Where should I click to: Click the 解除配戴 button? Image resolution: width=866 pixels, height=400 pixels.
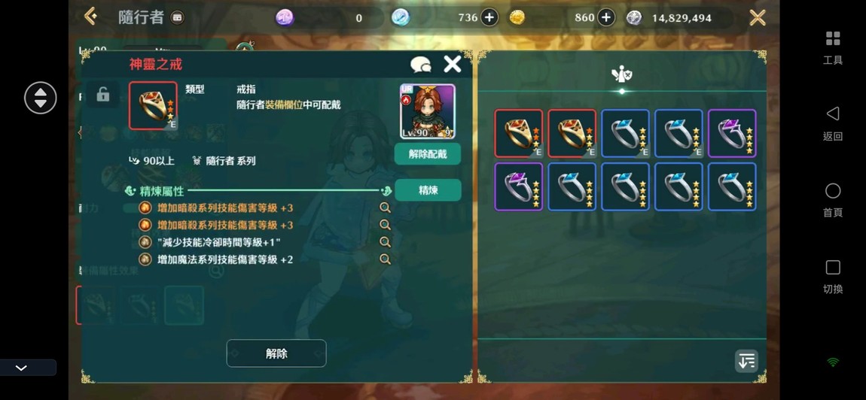pos(428,154)
